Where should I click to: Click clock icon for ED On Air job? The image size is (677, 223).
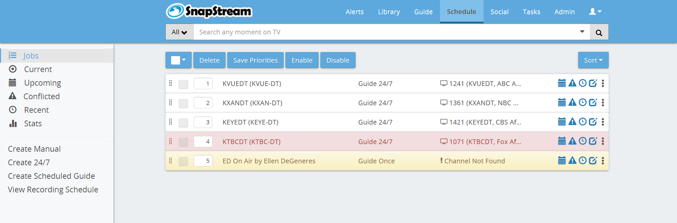(583, 160)
